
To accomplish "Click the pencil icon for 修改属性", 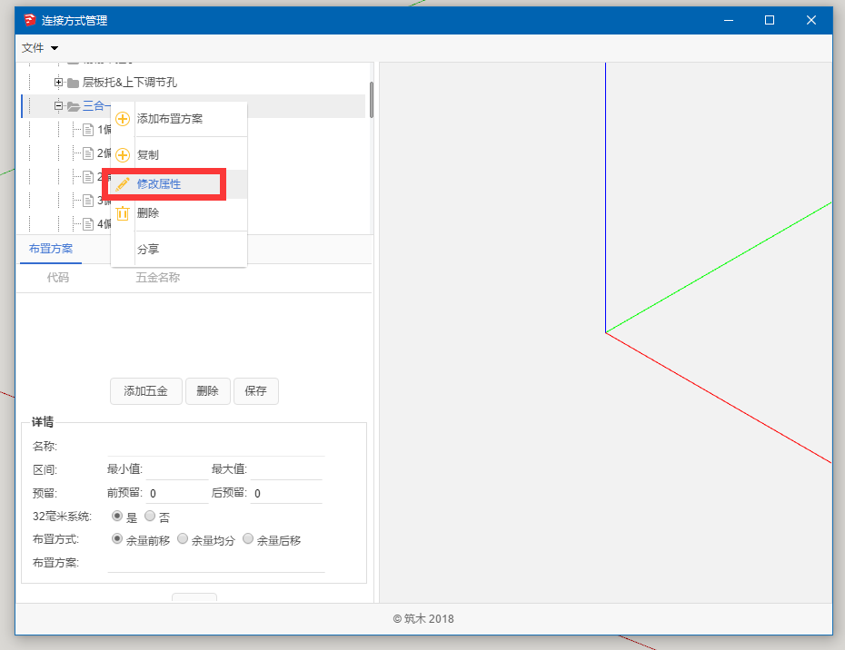I will [x=123, y=184].
